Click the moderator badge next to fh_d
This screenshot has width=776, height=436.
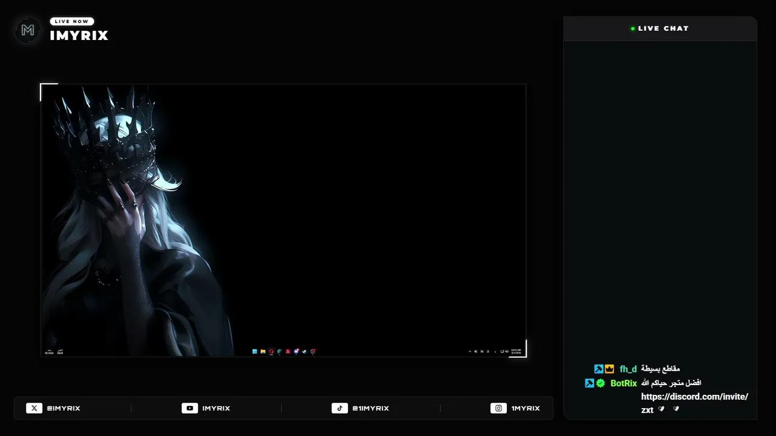pyautogui.click(x=599, y=369)
